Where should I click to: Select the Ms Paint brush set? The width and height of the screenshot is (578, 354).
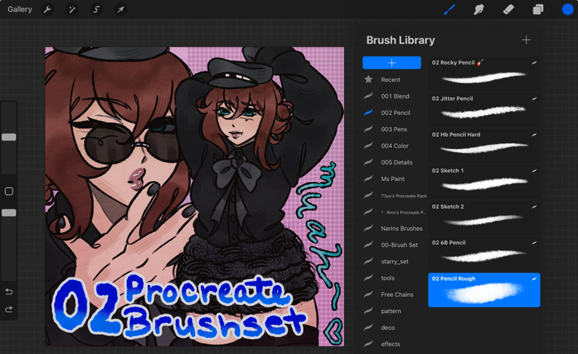pyautogui.click(x=391, y=179)
